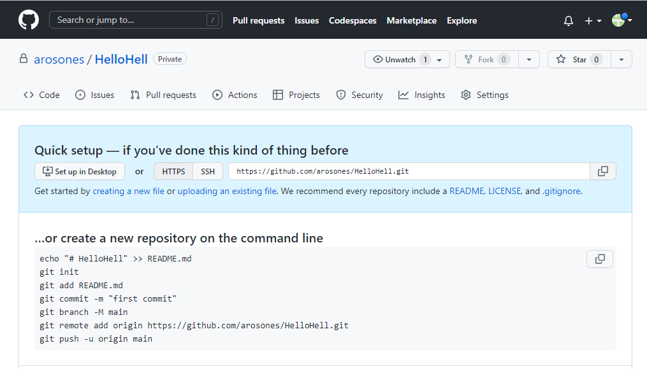Follow the creating a new file link
This screenshot has height=369, width=647.
click(x=128, y=191)
